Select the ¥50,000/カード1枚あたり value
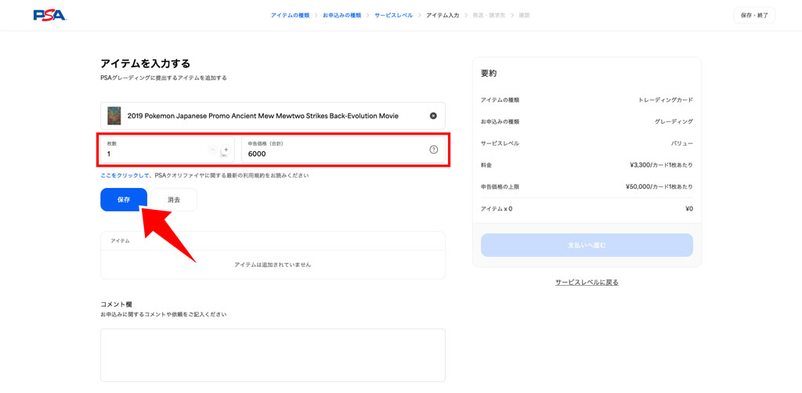The width and height of the screenshot is (802, 393). pos(659,186)
